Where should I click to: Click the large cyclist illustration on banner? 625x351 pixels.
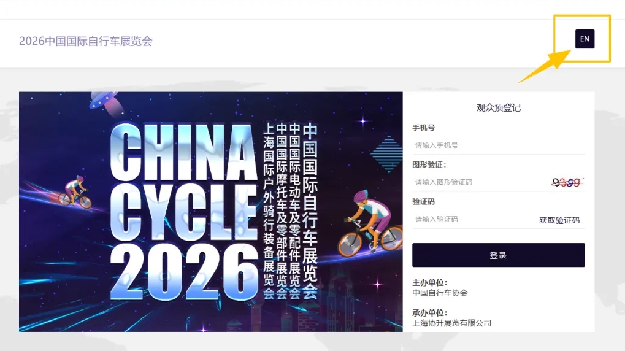tap(370, 222)
